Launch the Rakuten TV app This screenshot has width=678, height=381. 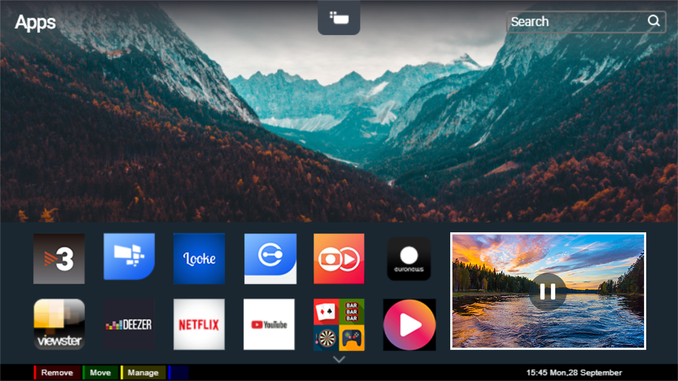click(409, 324)
